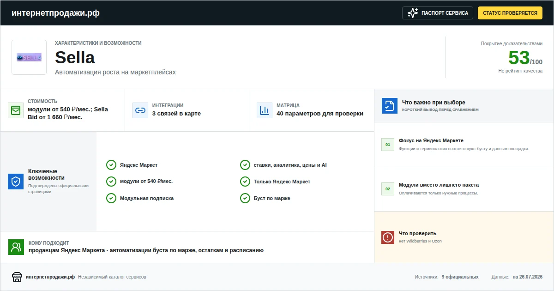The height and width of the screenshot is (291, 554).
Task: Click the green people icon for Кому подходит
Action: [16, 247]
